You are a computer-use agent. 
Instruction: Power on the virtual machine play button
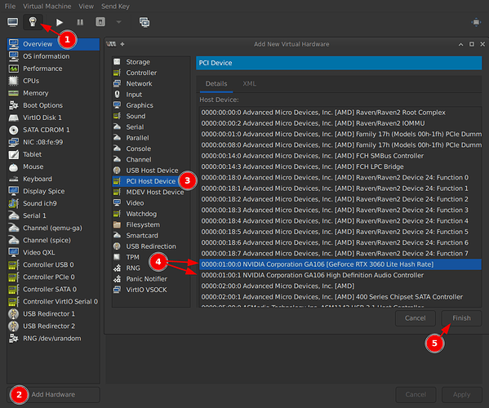point(60,22)
